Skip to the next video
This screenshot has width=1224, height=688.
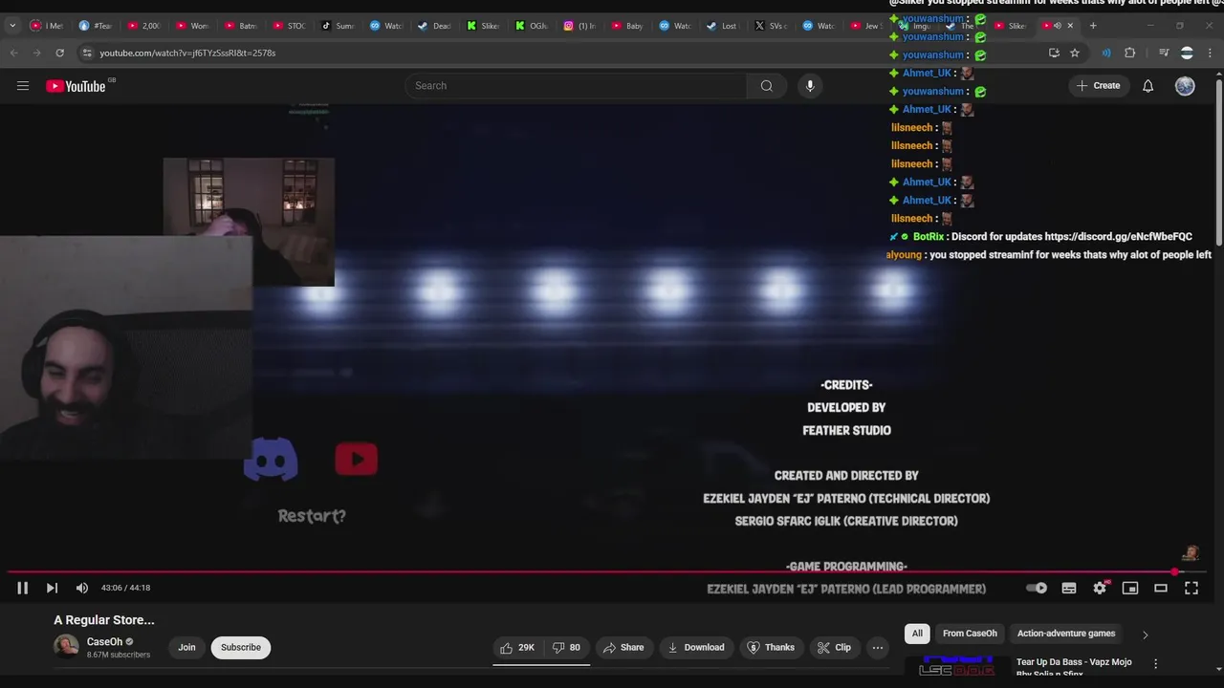click(x=52, y=588)
